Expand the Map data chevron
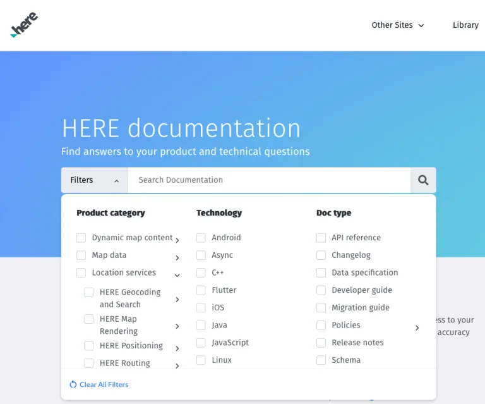This screenshot has height=404, width=485. pyautogui.click(x=177, y=258)
